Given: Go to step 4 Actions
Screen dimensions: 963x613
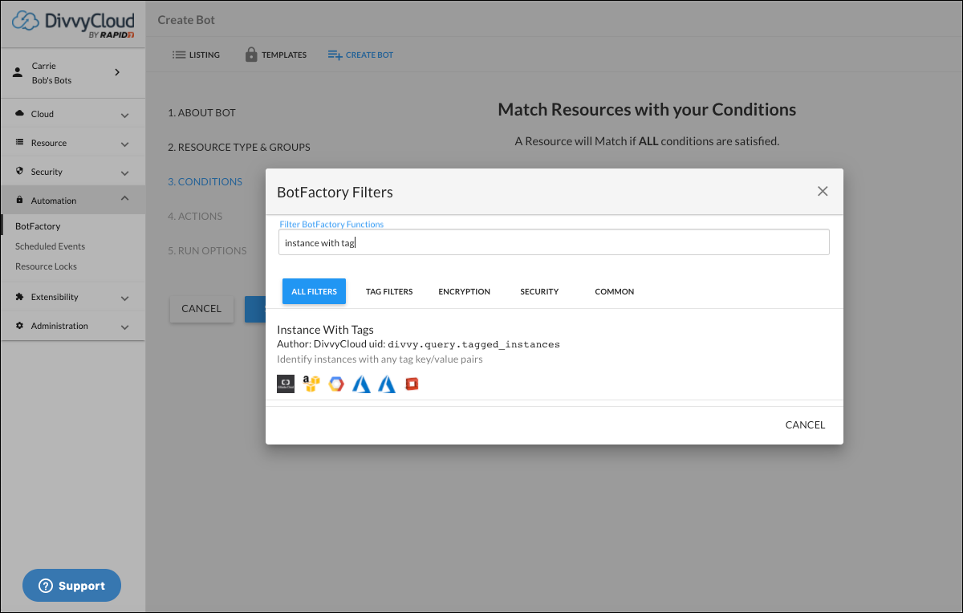Looking at the screenshot, I should (x=195, y=217).
